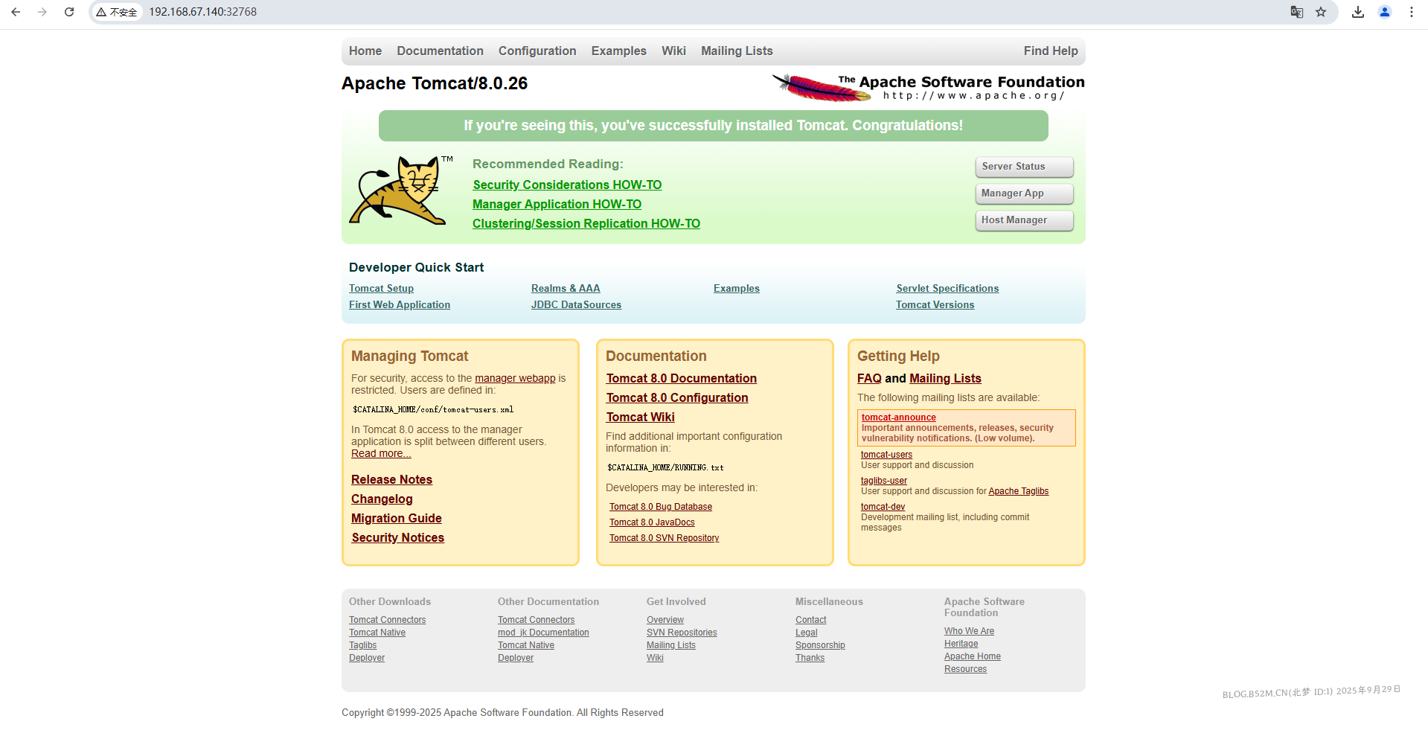
Task: Follow the tomcat-announce mailing list link
Action: coord(898,417)
